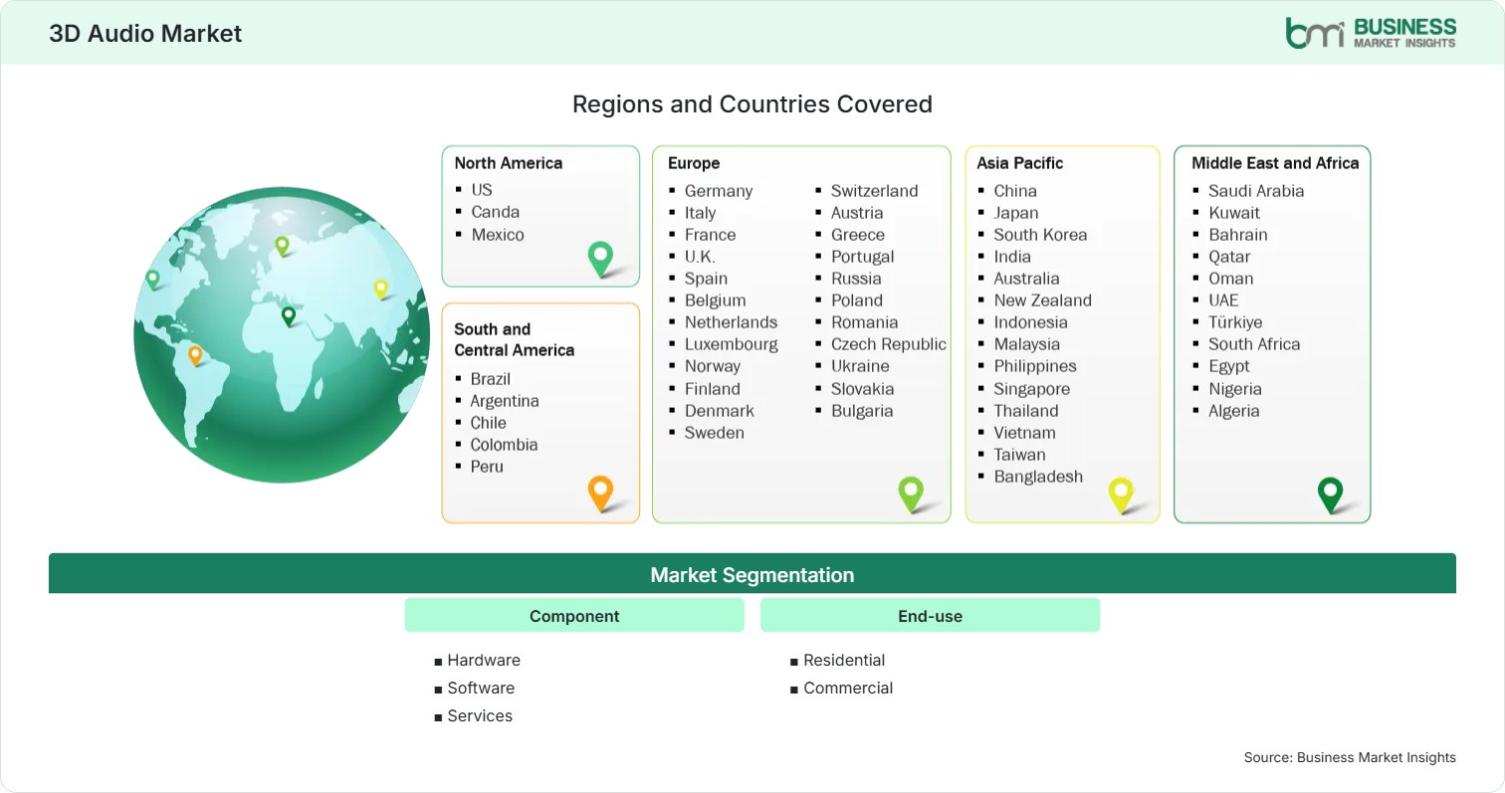Click 'Türkiye' in the Middle East list
1505x793 pixels.
point(1235,321)
